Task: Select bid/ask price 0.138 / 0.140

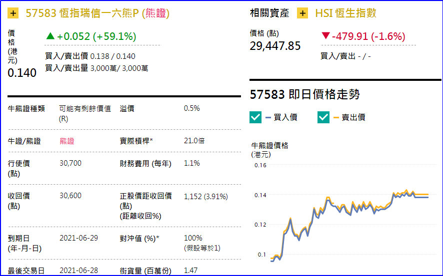Action: [x=112, y=56]
